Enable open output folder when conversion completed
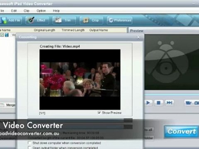This screenshot has width=199, height=149. coord(29,147)
